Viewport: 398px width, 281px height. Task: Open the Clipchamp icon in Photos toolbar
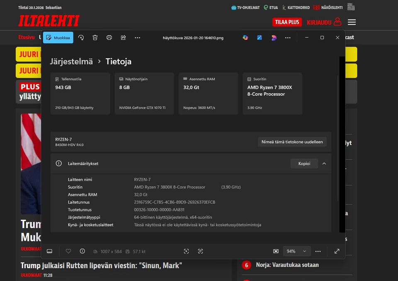(x=274, y=38)
